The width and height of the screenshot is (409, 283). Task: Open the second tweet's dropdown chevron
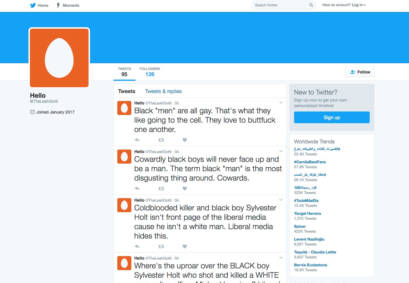pos(281,151)
